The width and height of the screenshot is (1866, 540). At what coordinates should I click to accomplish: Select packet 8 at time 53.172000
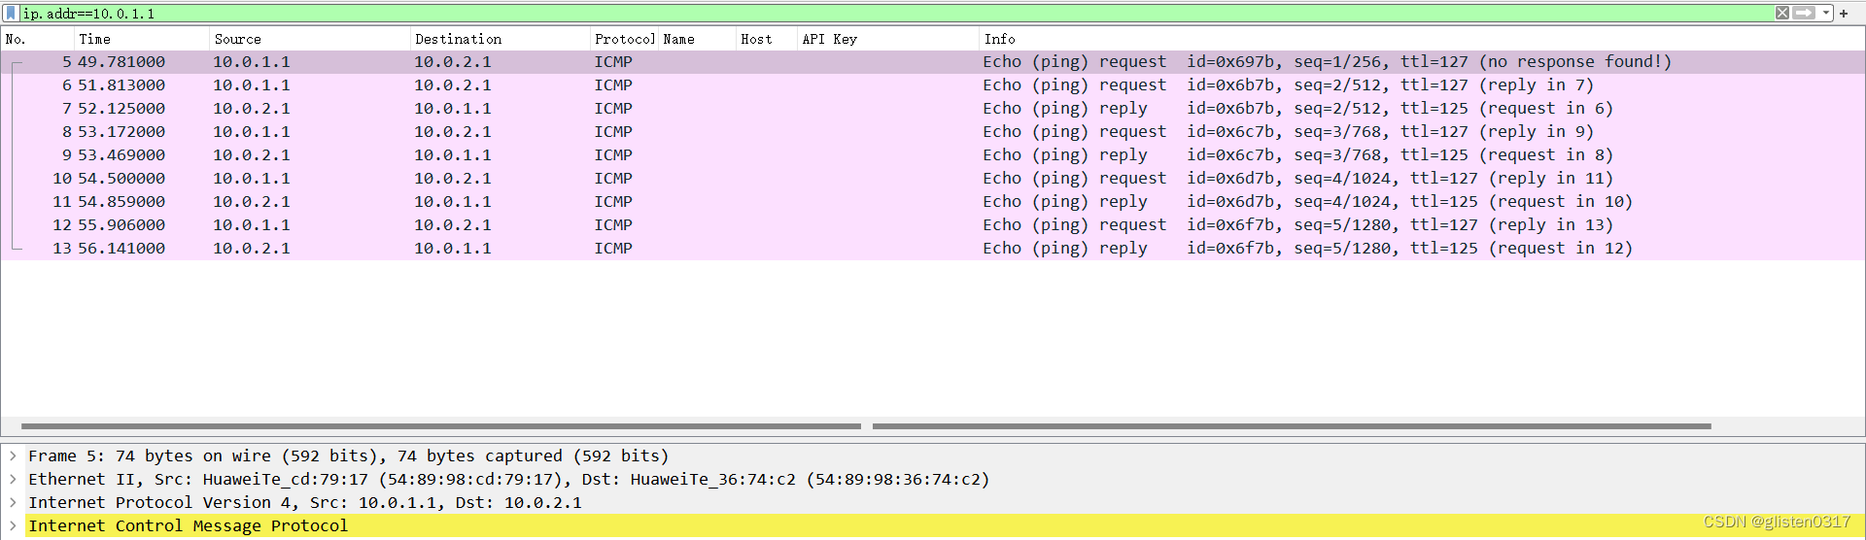pos(933,132)
